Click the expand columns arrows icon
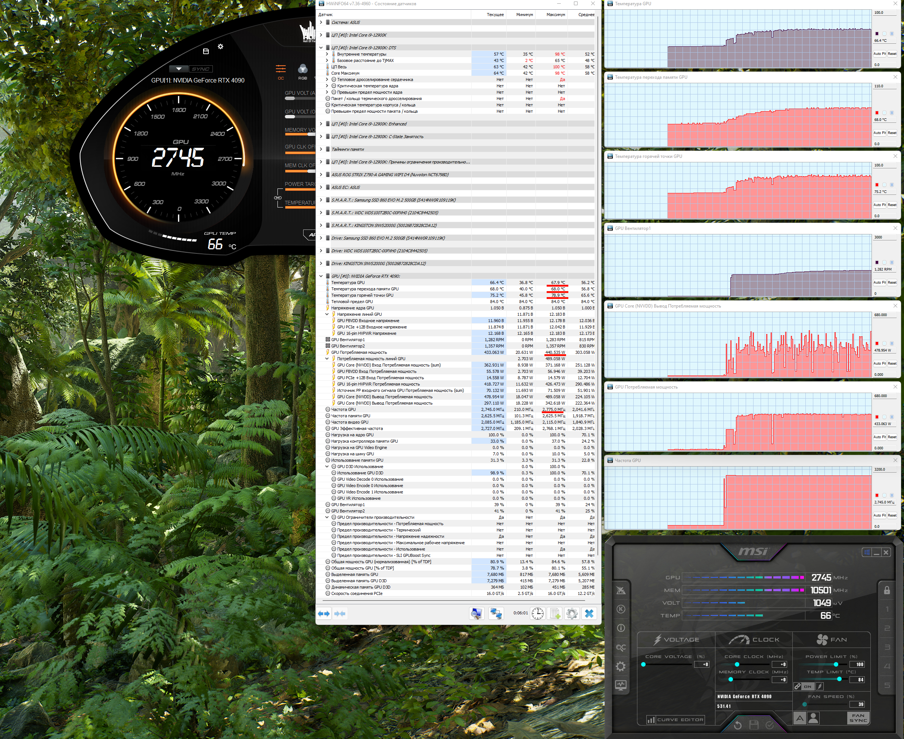 324,614
